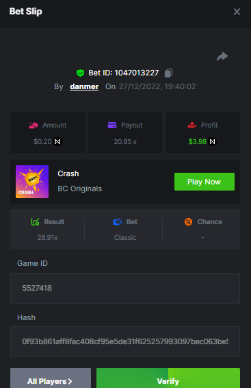Open the Crash game thumbnail
This screenshot has height=388, width=251.
(x=32, y=182)
